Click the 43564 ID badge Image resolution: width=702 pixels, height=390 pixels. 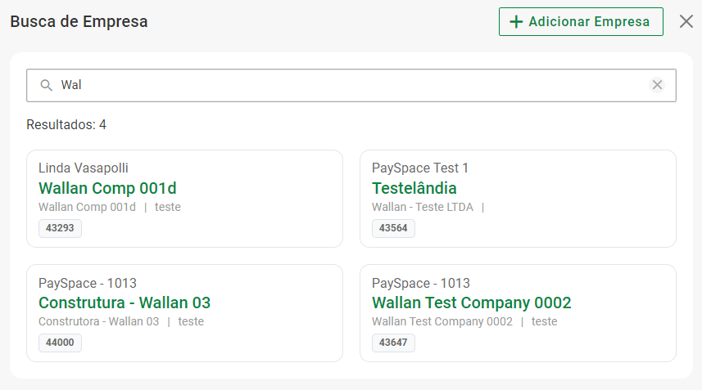pyautogui.click(x=393, y=228)
